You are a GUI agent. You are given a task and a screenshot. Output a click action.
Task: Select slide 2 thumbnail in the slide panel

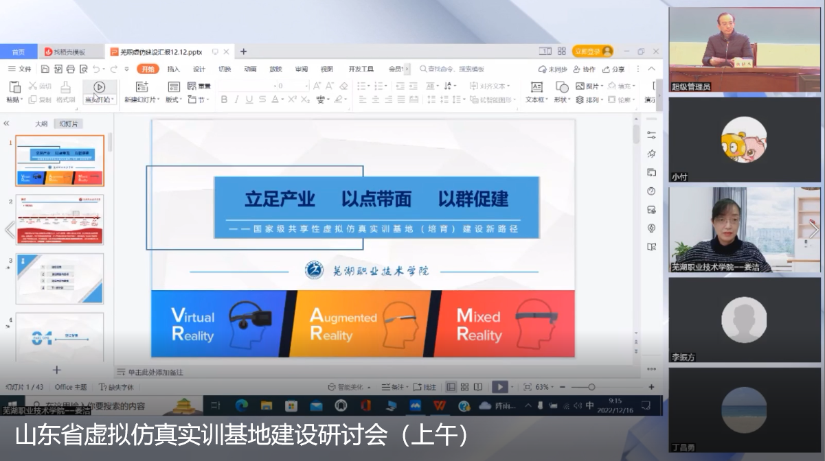(x=60, y=220)
